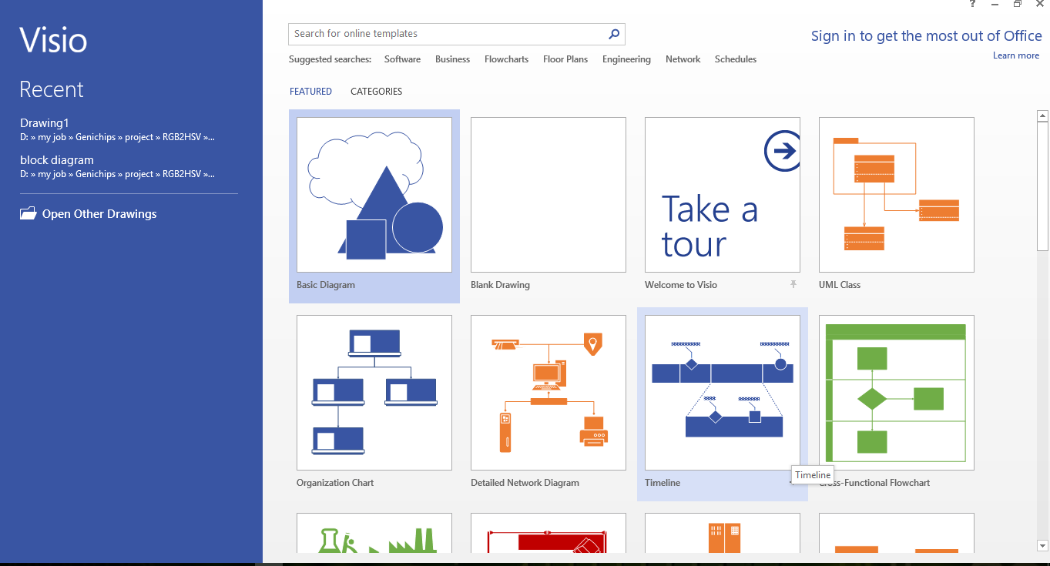Open the Cross-Functional Flowchart template

pos(896,392)
